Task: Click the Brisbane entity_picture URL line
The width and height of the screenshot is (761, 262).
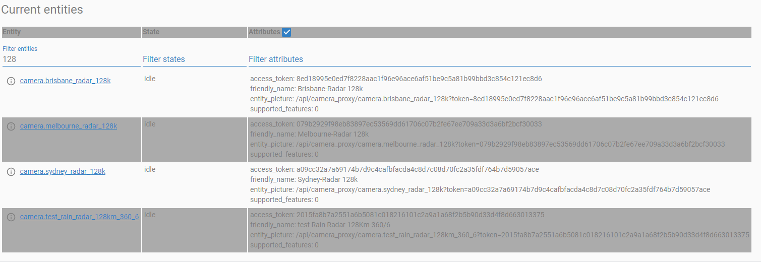Action: (484, 99)
